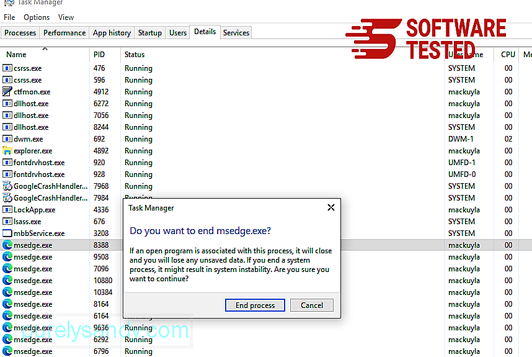Cancel the end process dialog

click(x=312, y=305)
